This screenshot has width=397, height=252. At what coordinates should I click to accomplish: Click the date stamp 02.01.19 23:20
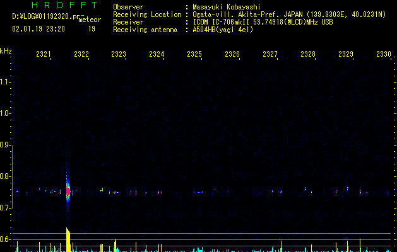39,29
